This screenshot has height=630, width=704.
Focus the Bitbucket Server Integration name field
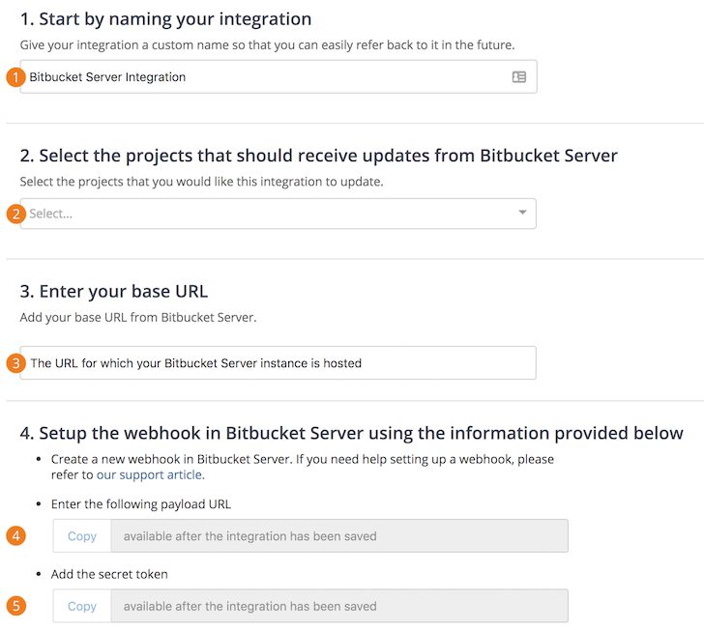click(261, 77)
